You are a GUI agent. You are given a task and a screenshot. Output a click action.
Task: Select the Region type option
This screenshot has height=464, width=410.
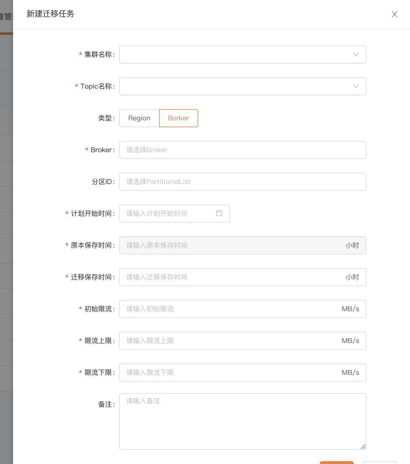pyautogui.click(x=139, y=118)
